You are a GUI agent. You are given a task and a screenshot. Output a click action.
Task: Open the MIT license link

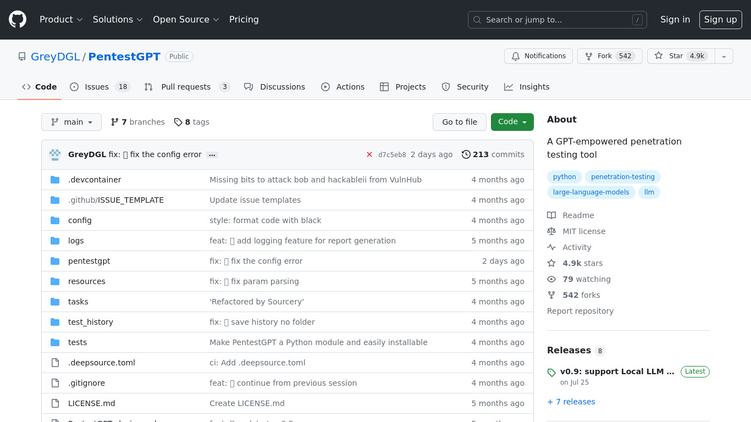point(576,231)
